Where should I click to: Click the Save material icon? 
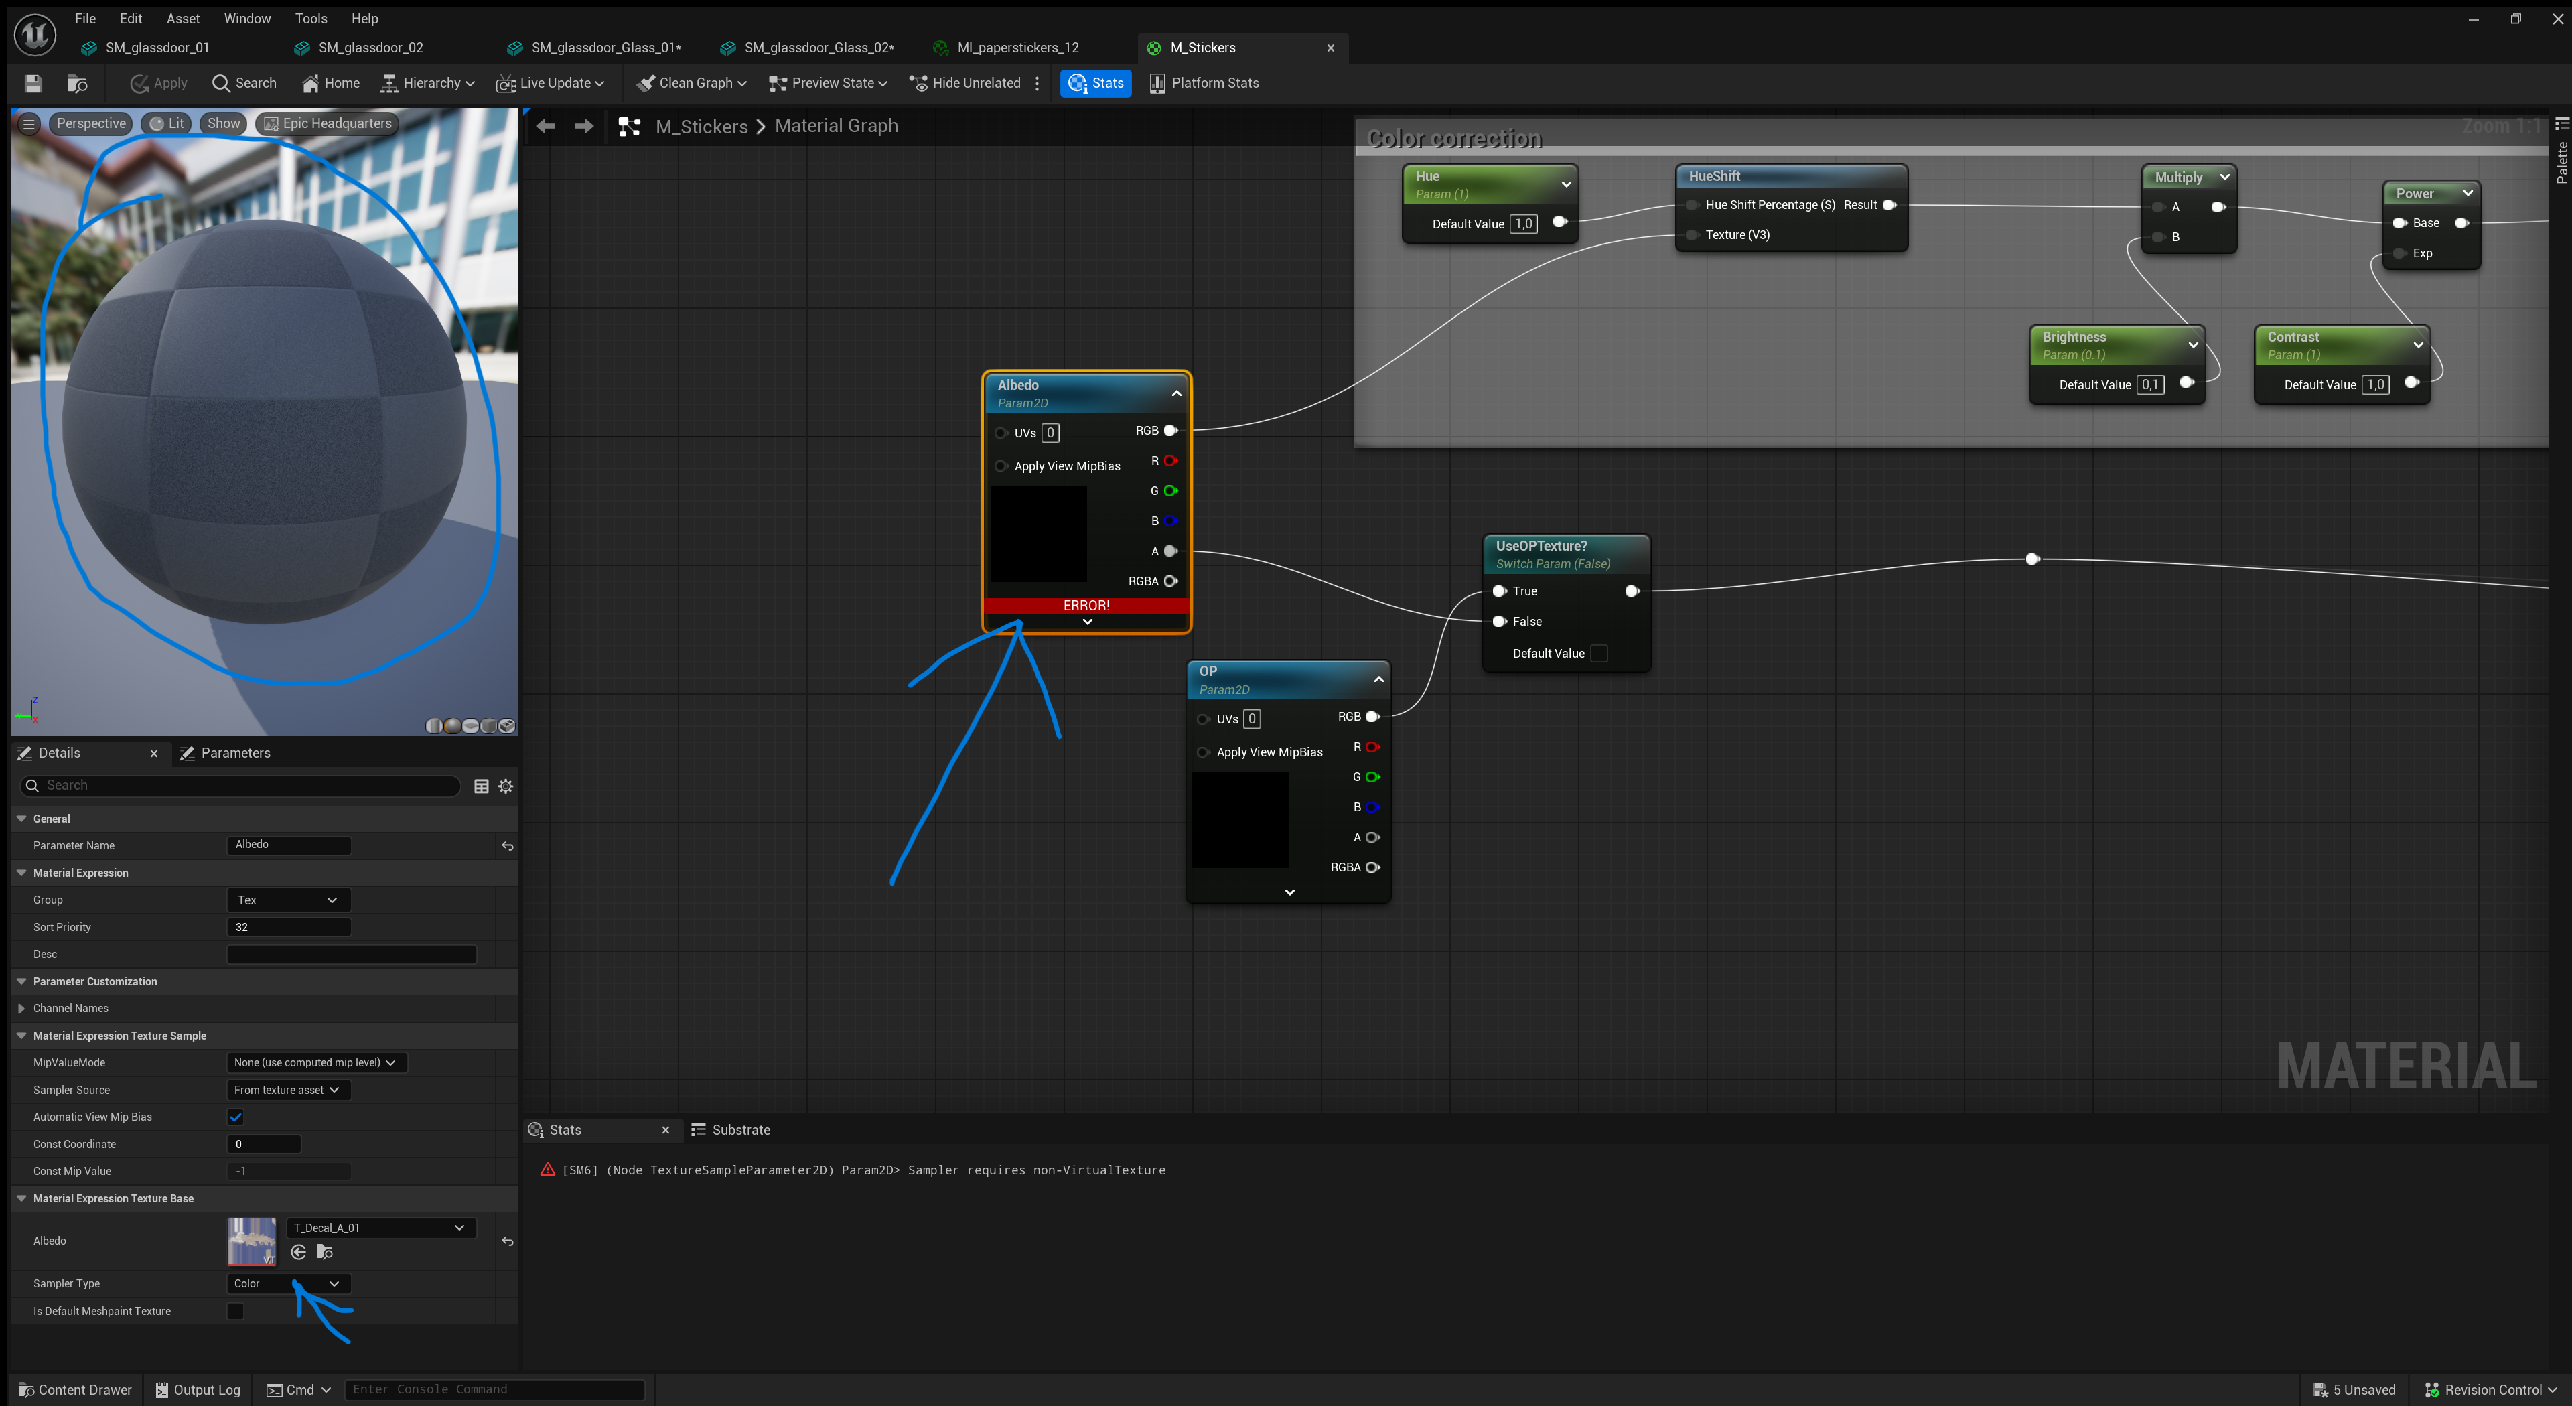pos(33,84)
